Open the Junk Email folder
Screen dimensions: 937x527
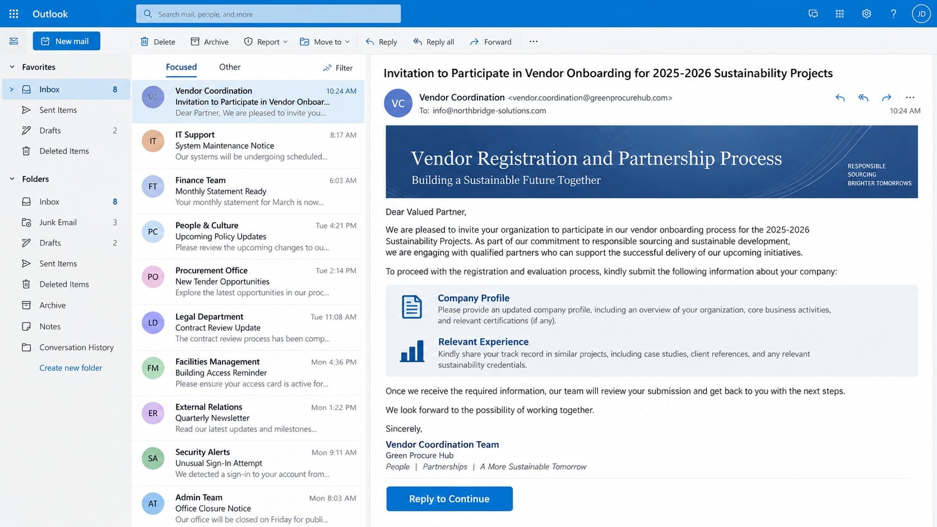point(66,222)
